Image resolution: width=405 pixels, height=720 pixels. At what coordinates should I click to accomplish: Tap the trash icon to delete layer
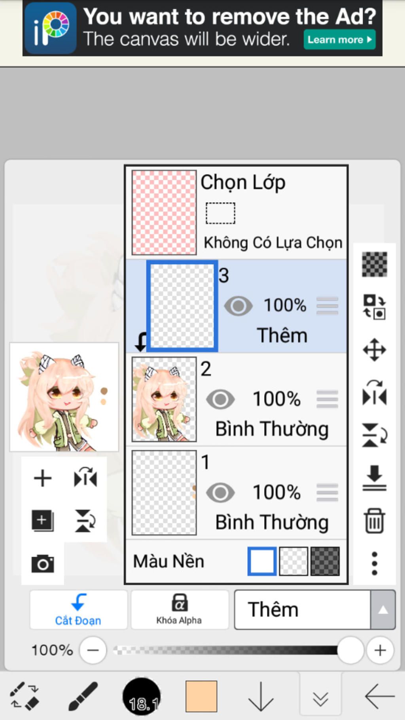[x=374, y=521]
